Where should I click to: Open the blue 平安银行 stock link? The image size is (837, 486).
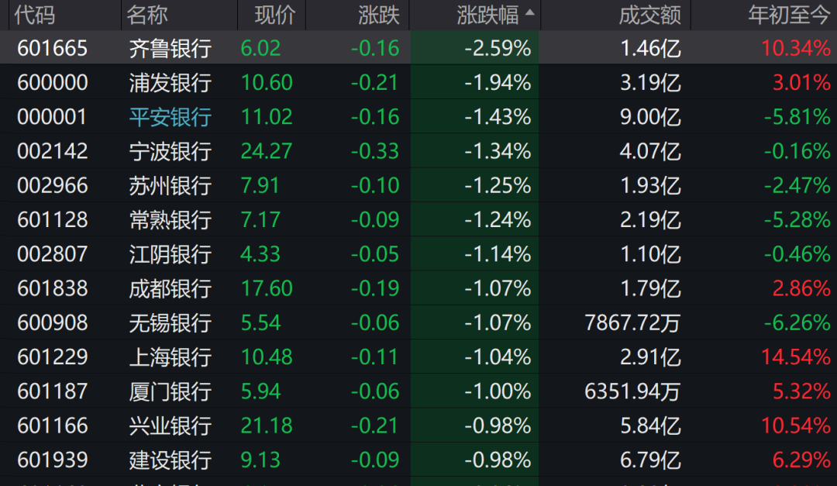pyautogui.click(x=170, y=117)
